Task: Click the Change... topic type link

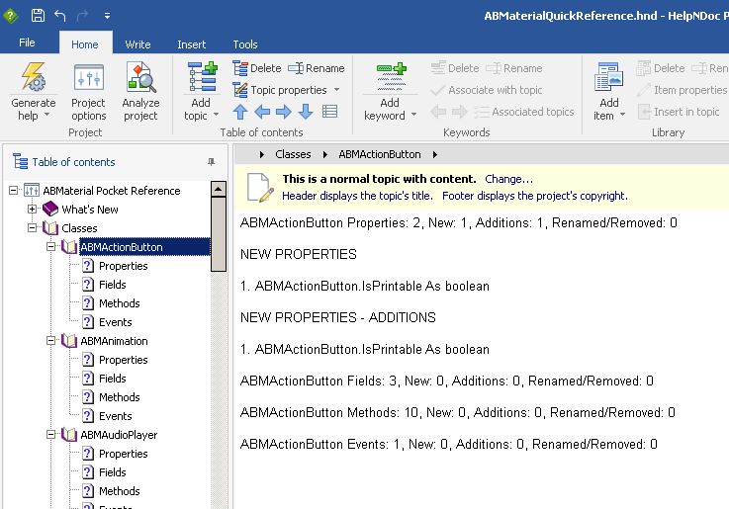Action: coord(508,179)
